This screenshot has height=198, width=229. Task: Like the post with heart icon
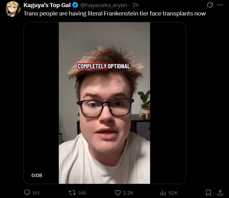tap(118, 193)
